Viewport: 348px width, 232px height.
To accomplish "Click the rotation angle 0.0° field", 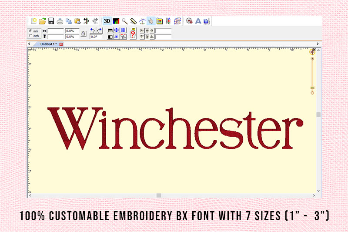I will [96, 37].
